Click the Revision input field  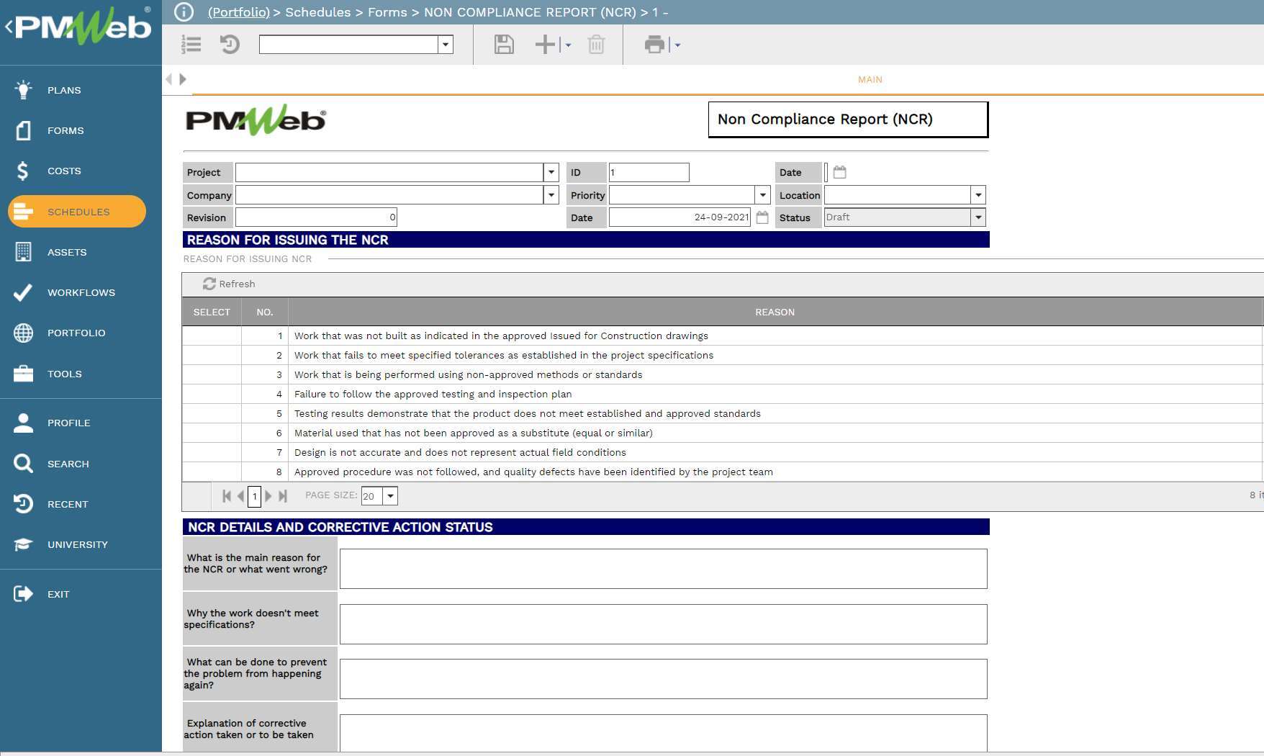[316, 217]
